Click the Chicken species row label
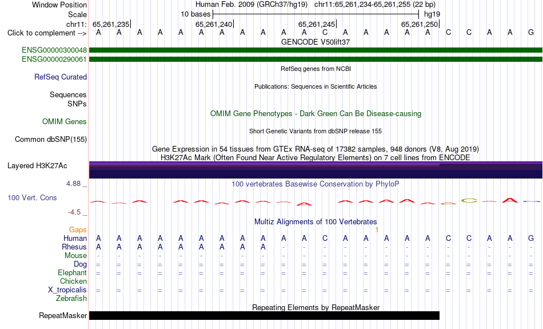Viewport: 543px width, 329px height. (73, 281)
